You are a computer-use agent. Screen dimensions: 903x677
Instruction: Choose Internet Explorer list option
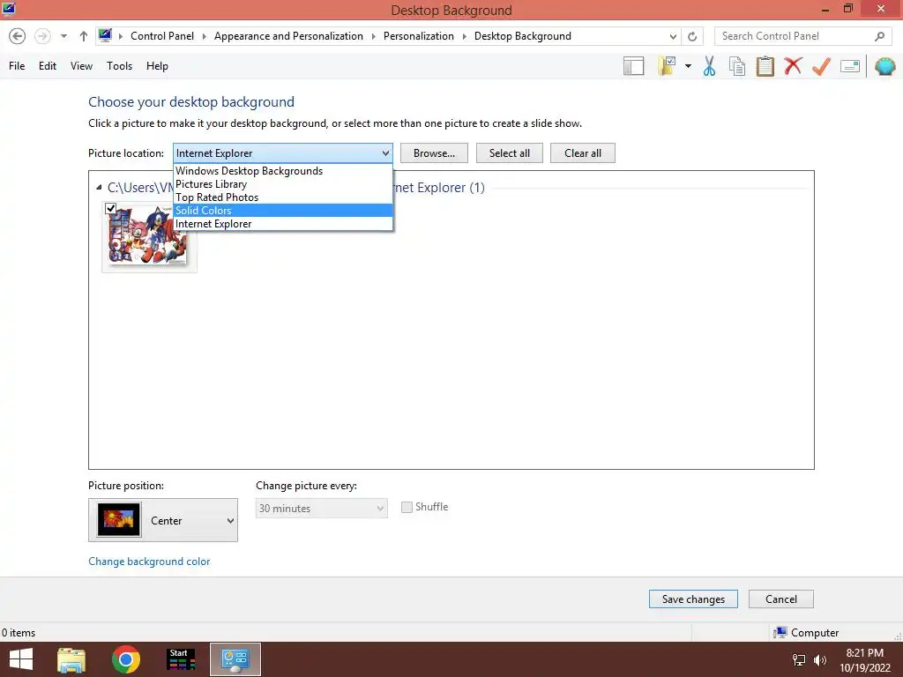283,224
